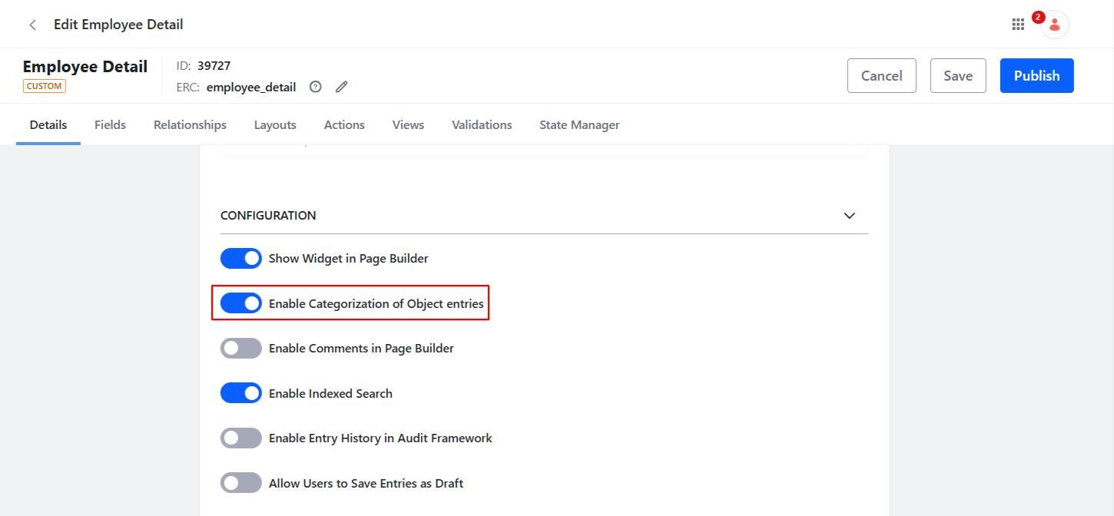Open the Relationships tab
The height and width of the screenshot is (516, 1114).
coord(190,124)
